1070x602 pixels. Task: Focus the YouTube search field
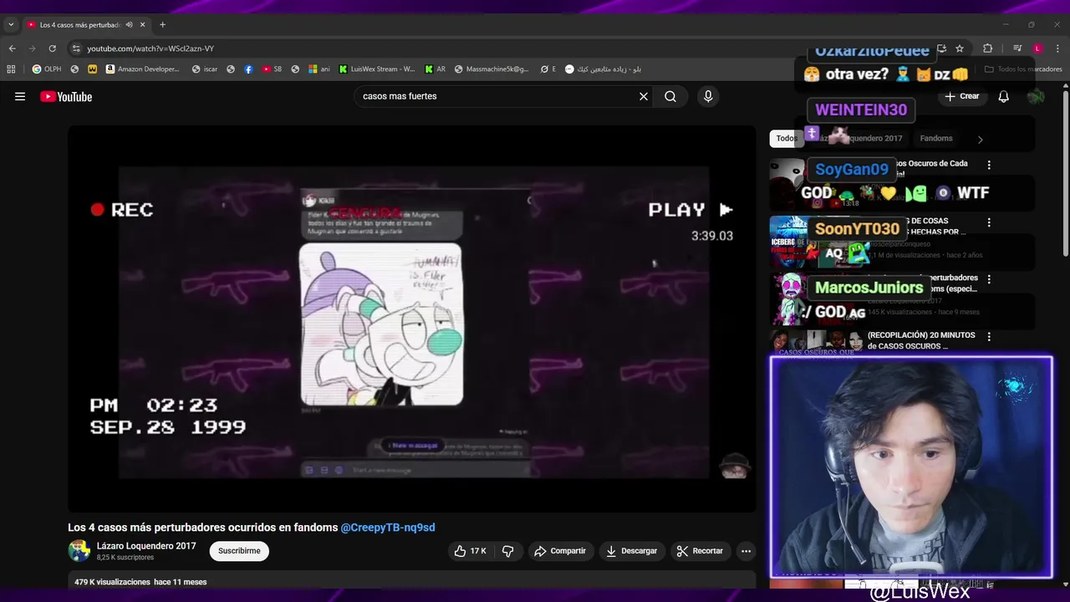(497, 96)
